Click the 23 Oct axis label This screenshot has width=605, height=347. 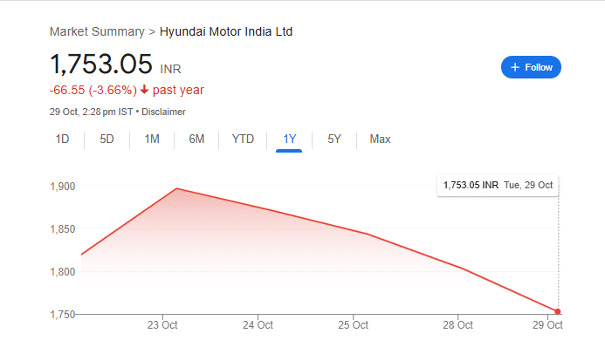[162, 325]
